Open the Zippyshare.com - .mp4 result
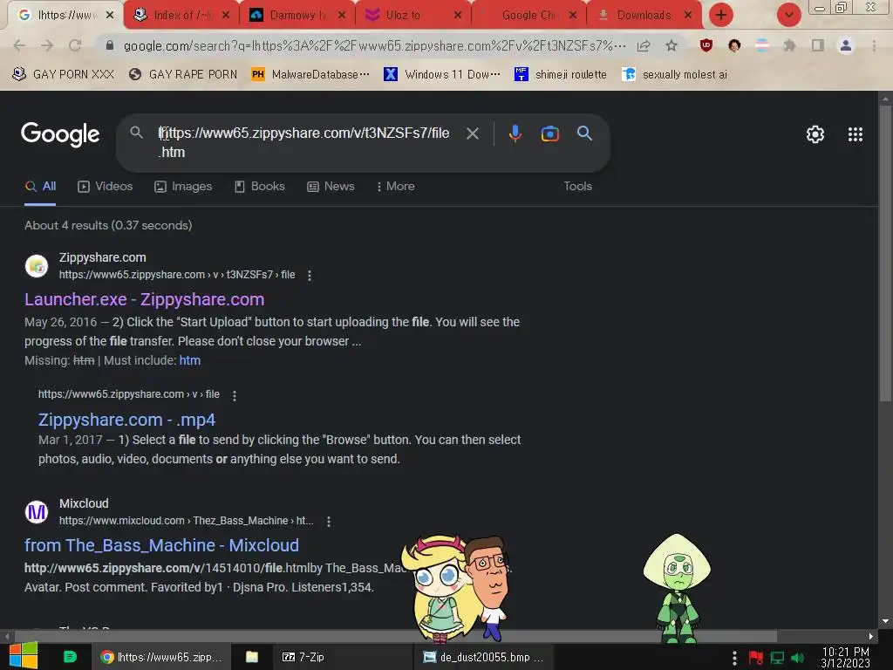893x670 pixels. click(126, 420)
